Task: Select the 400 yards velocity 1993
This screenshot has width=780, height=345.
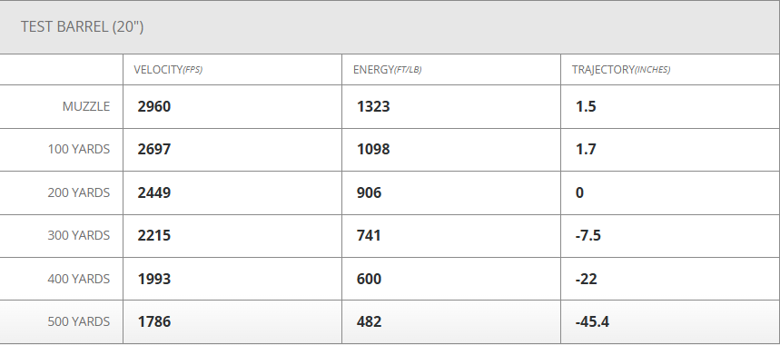Action: 154,279
